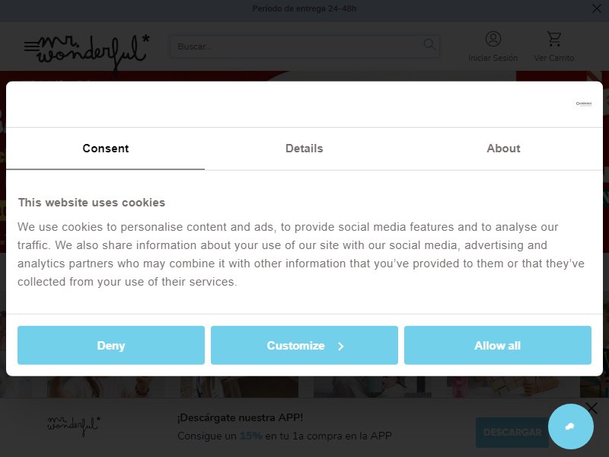This screenshot has height=457, width=609.
Task: Open the About tab
Action: coord(503,149)
